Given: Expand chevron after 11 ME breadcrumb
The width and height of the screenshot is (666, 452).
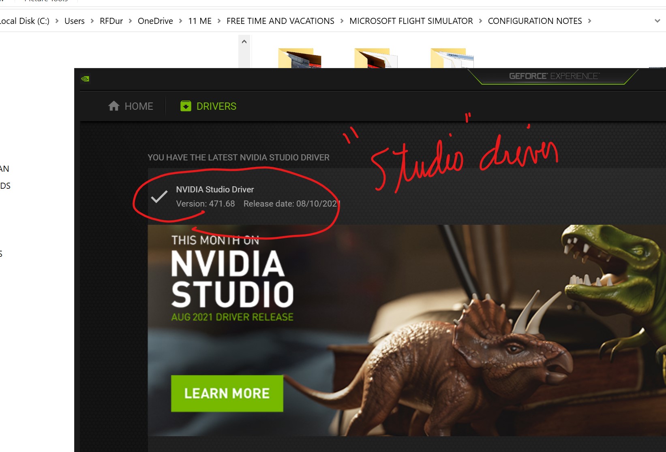Looking at the screenshot, I should click(x=219, y=21).
